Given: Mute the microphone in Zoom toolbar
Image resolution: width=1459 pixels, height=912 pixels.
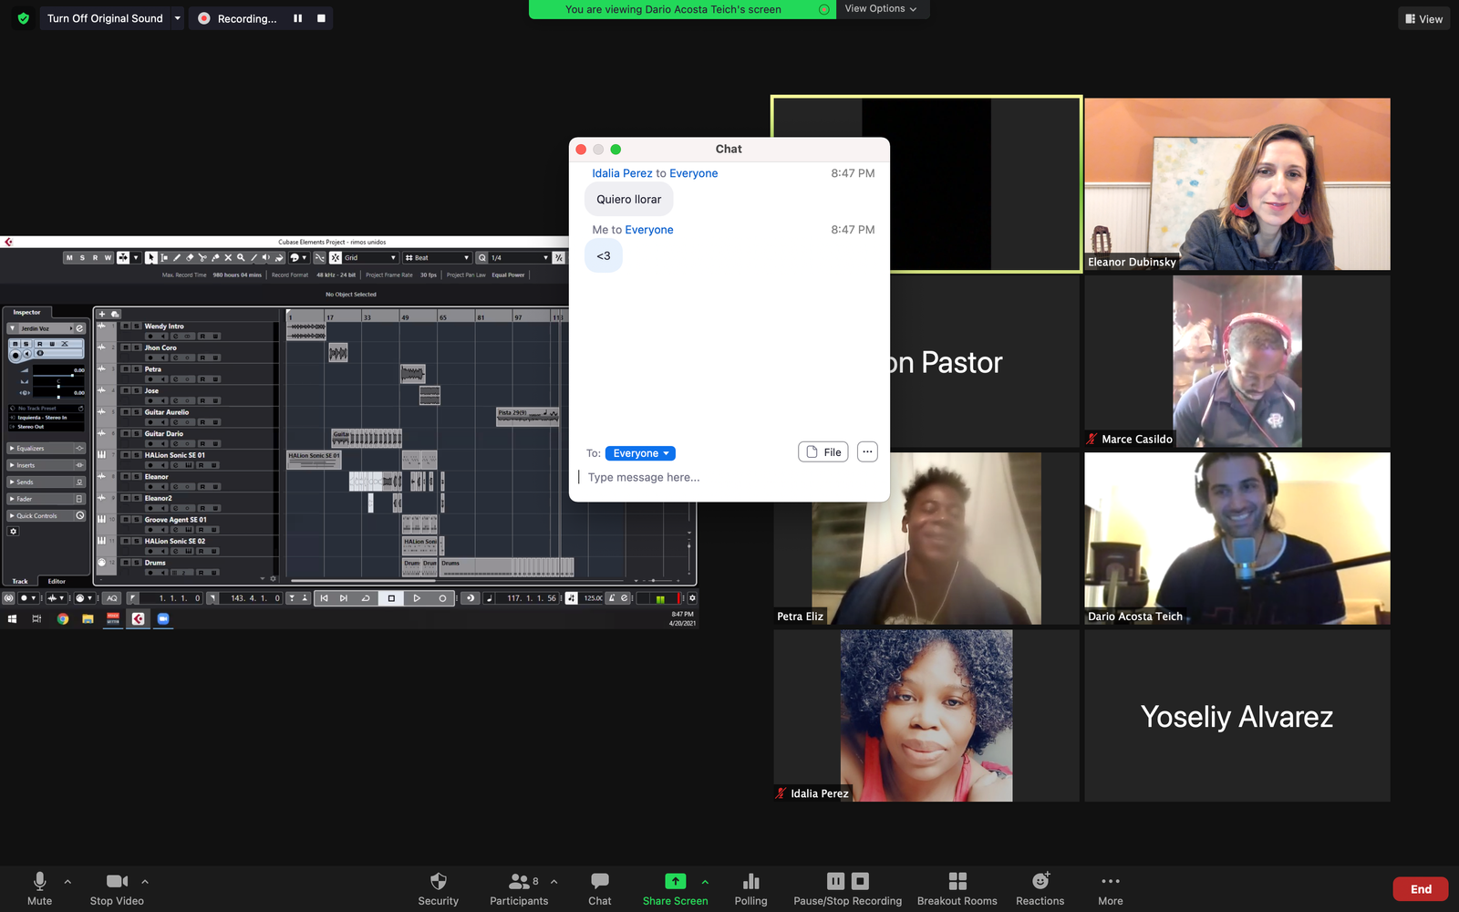Looking at the screenshot, I should click(39, 887).
